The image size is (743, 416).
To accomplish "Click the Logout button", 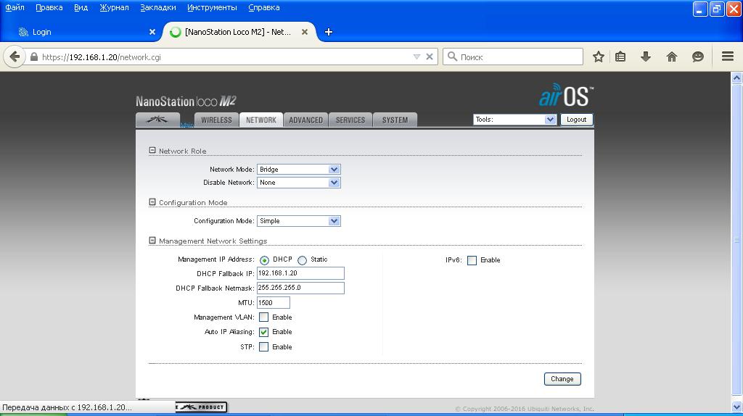I will point(576,120).
